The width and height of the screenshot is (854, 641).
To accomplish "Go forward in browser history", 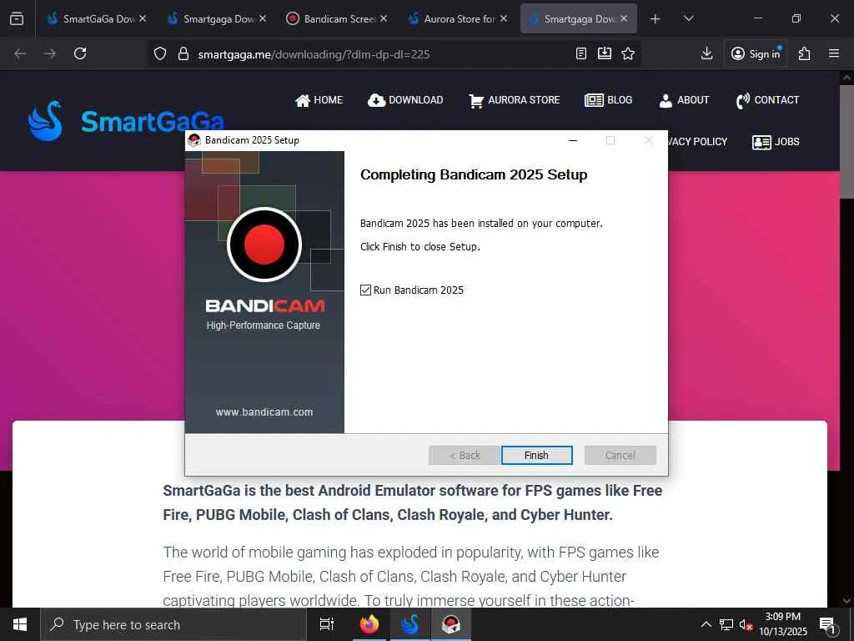I will (x=49, y=53).
